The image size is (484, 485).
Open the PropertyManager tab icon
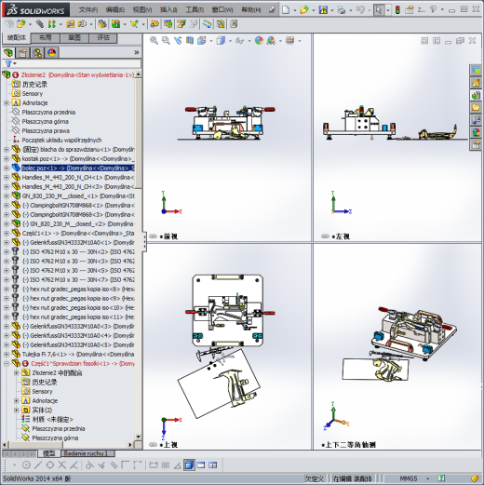pyautogui.click(x=22, y=53)
